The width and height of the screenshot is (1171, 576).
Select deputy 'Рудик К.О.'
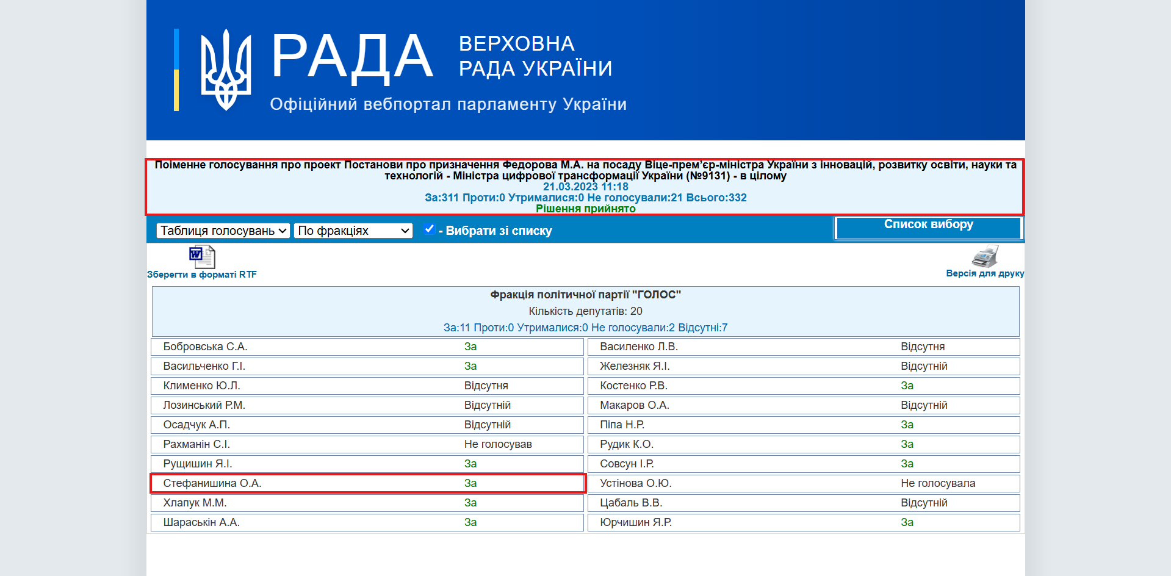click(x=627, y=444)
